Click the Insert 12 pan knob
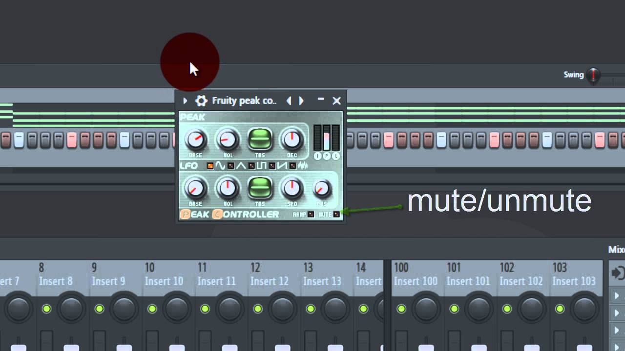The image size is (625, 351). 282,309
